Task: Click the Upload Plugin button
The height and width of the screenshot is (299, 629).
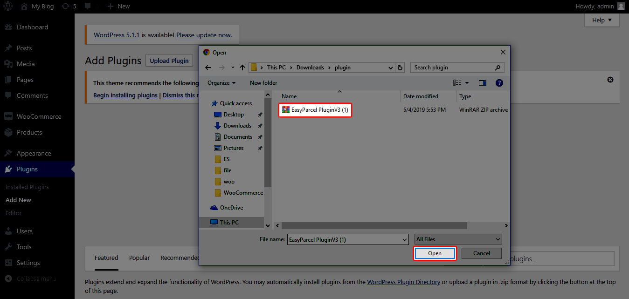Action: pos(169,61)
